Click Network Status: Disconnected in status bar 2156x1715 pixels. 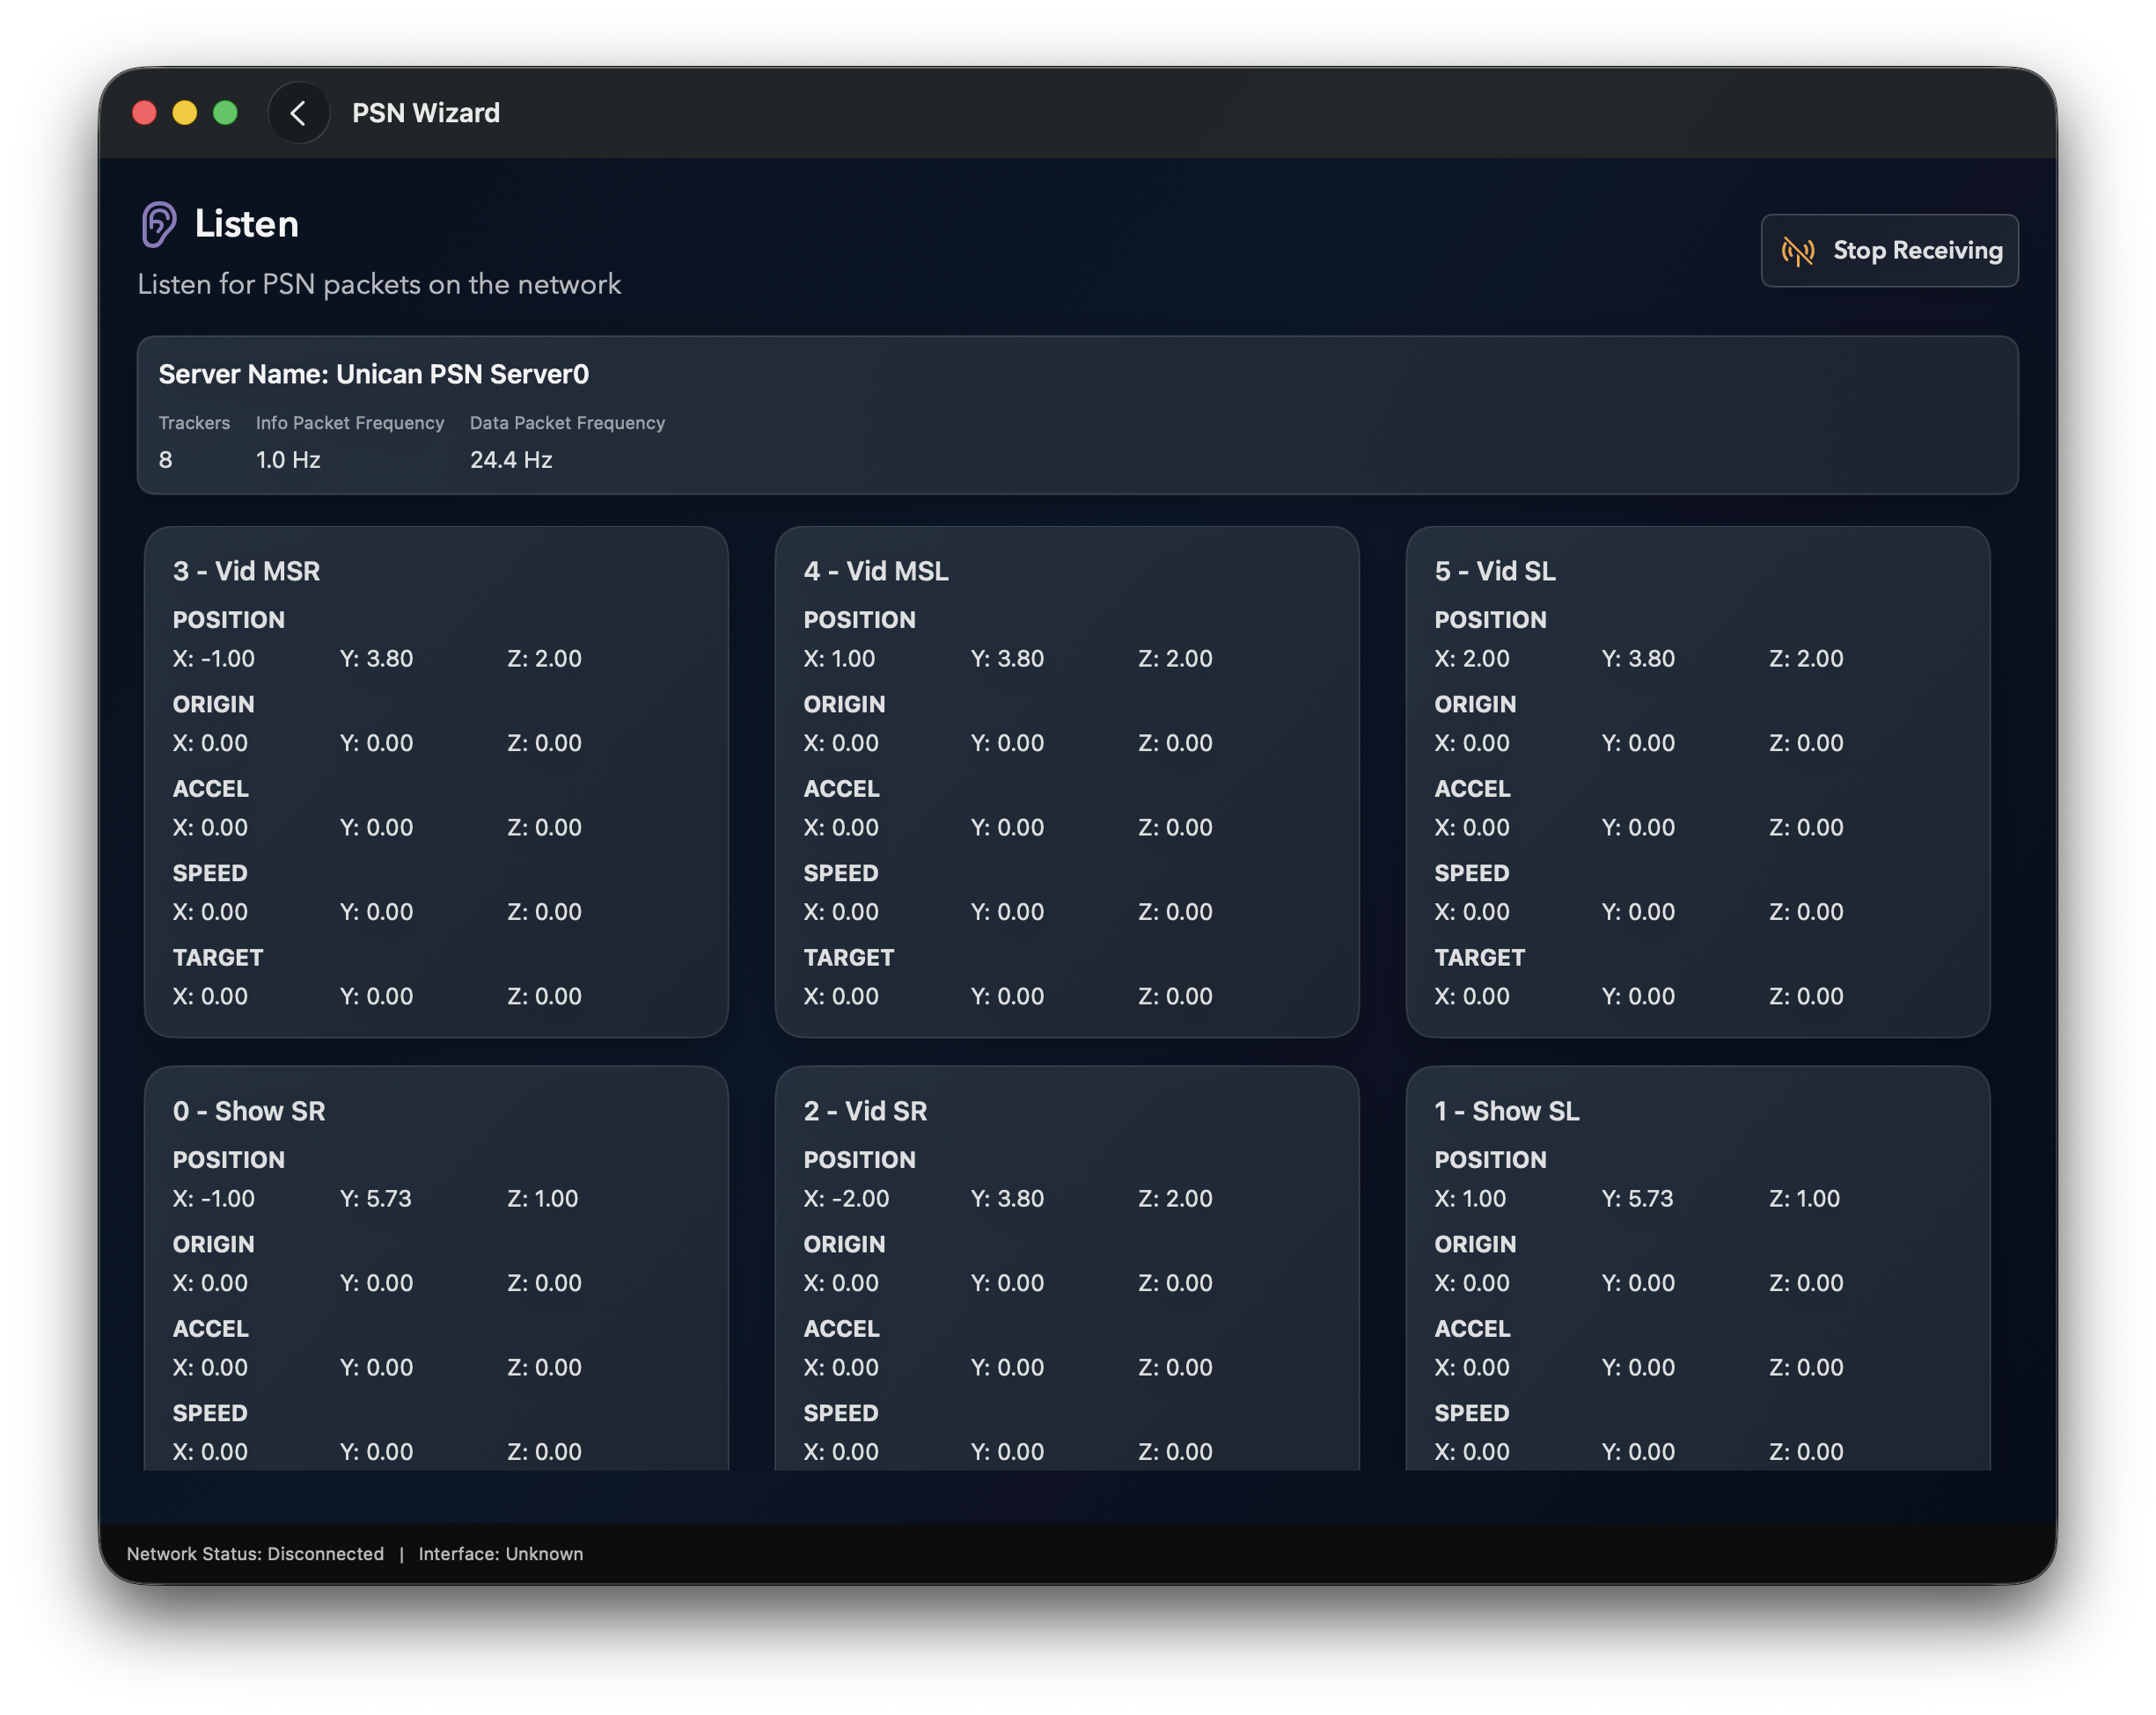click(x=255, y=1554)
